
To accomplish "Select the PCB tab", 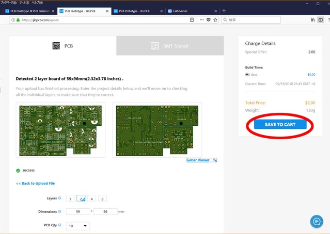I will [62, 46].
